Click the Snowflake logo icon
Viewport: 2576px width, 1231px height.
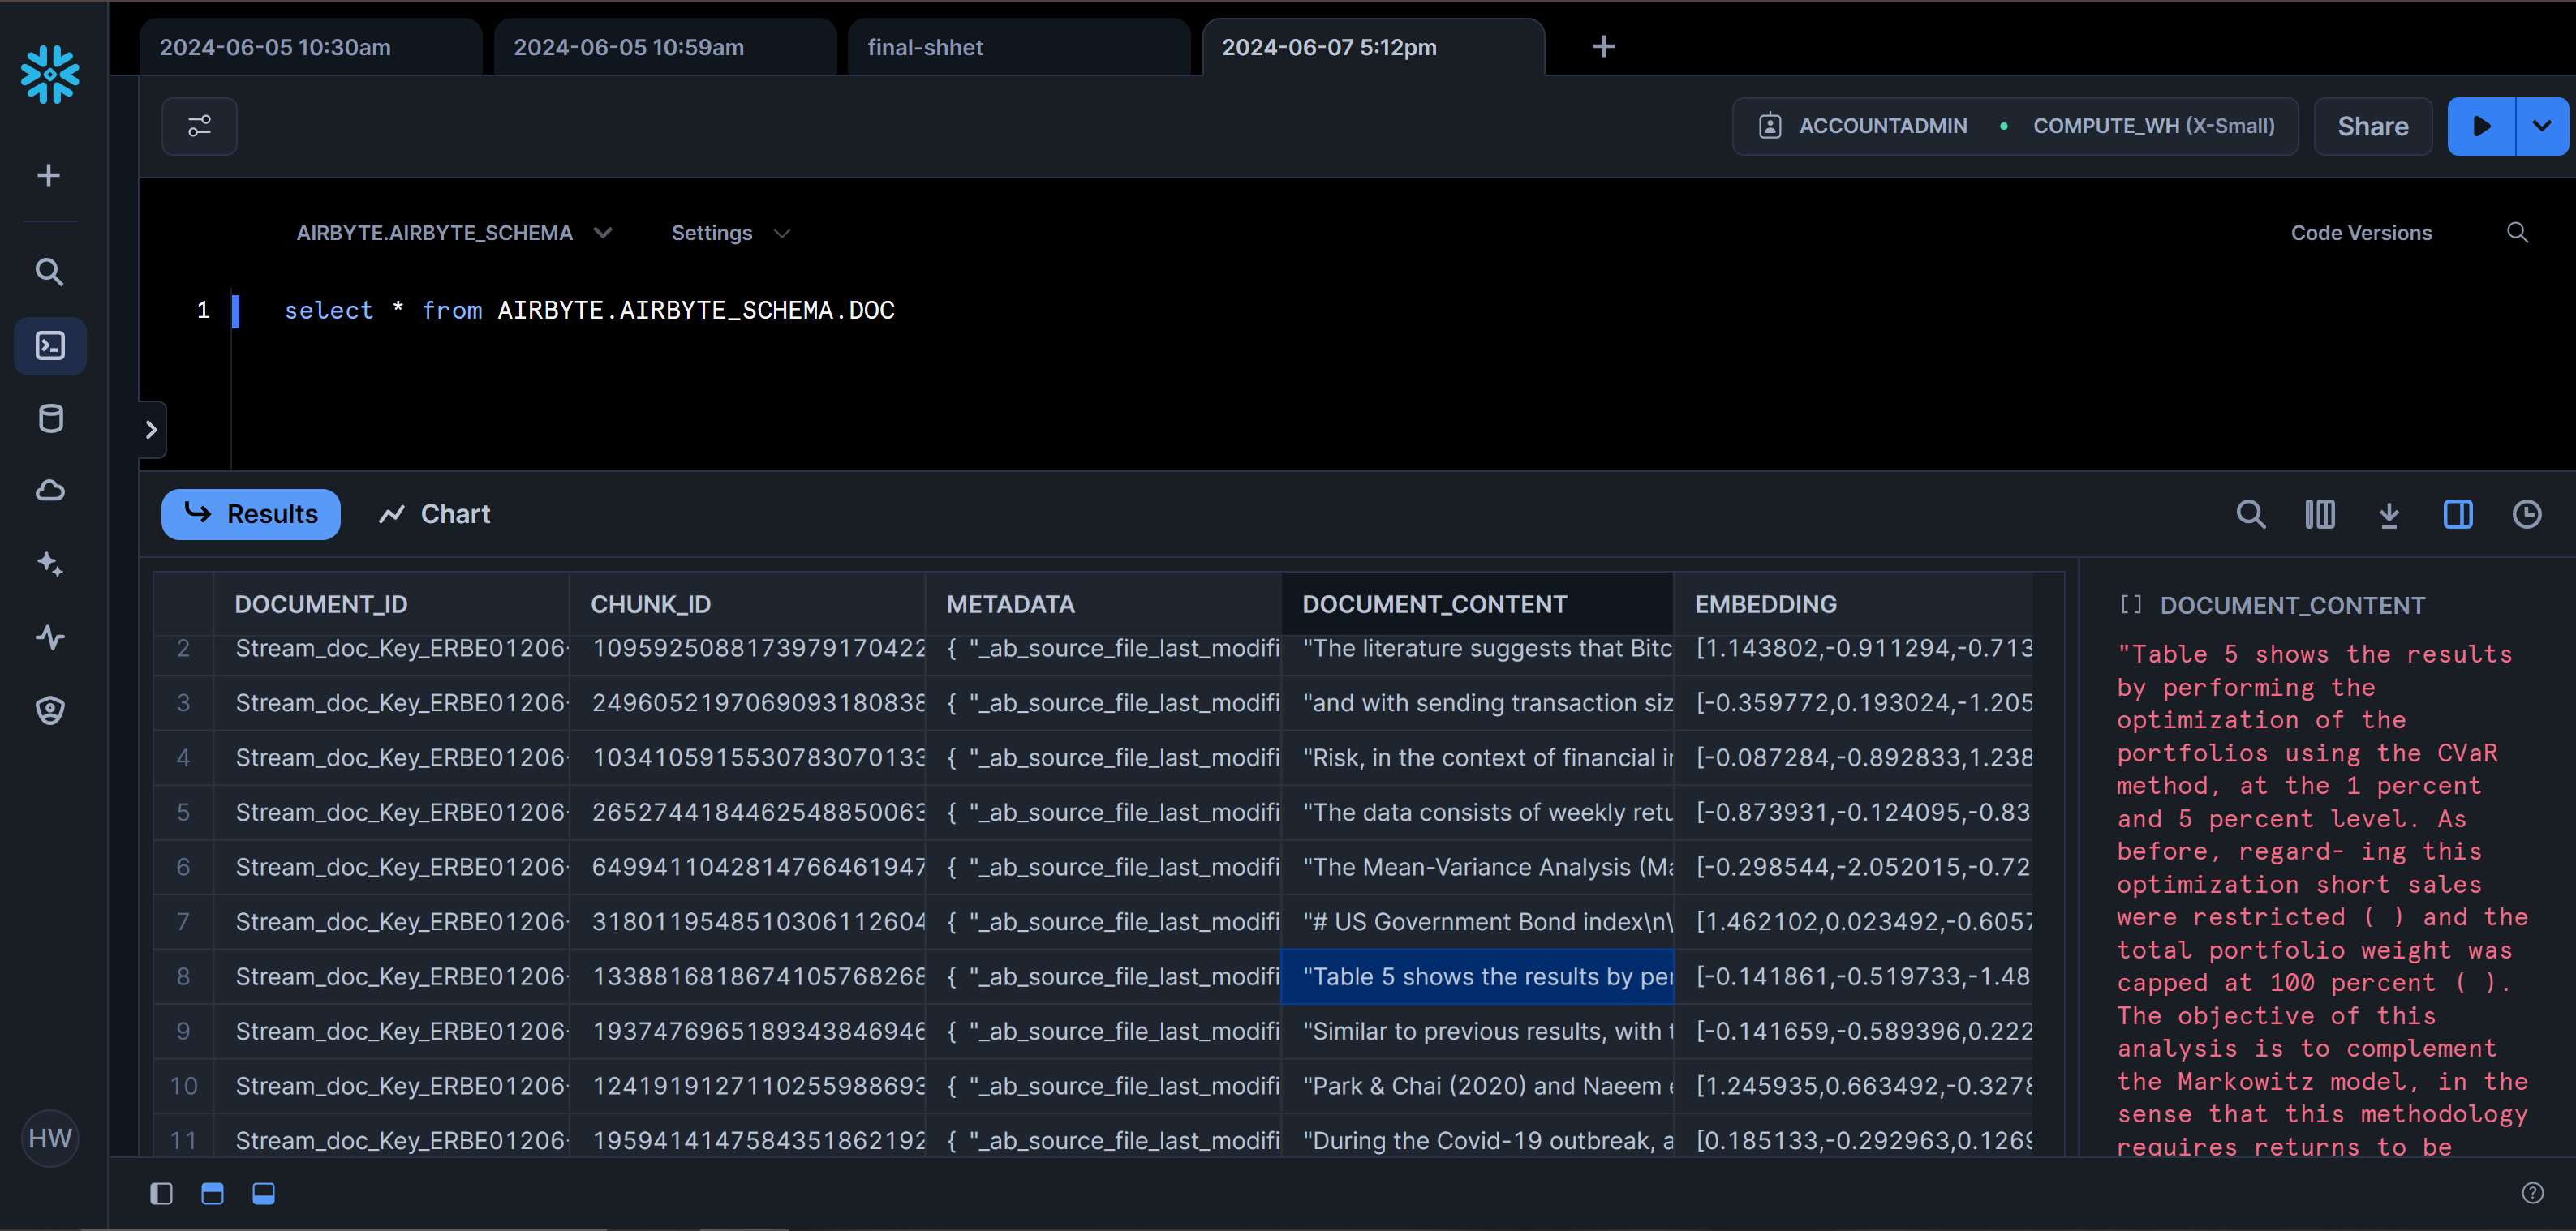click(50, 74)
